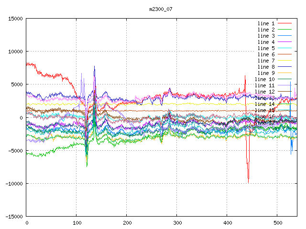
Task: Click the 300 x-axis tick label
Action: pos(177,223)
